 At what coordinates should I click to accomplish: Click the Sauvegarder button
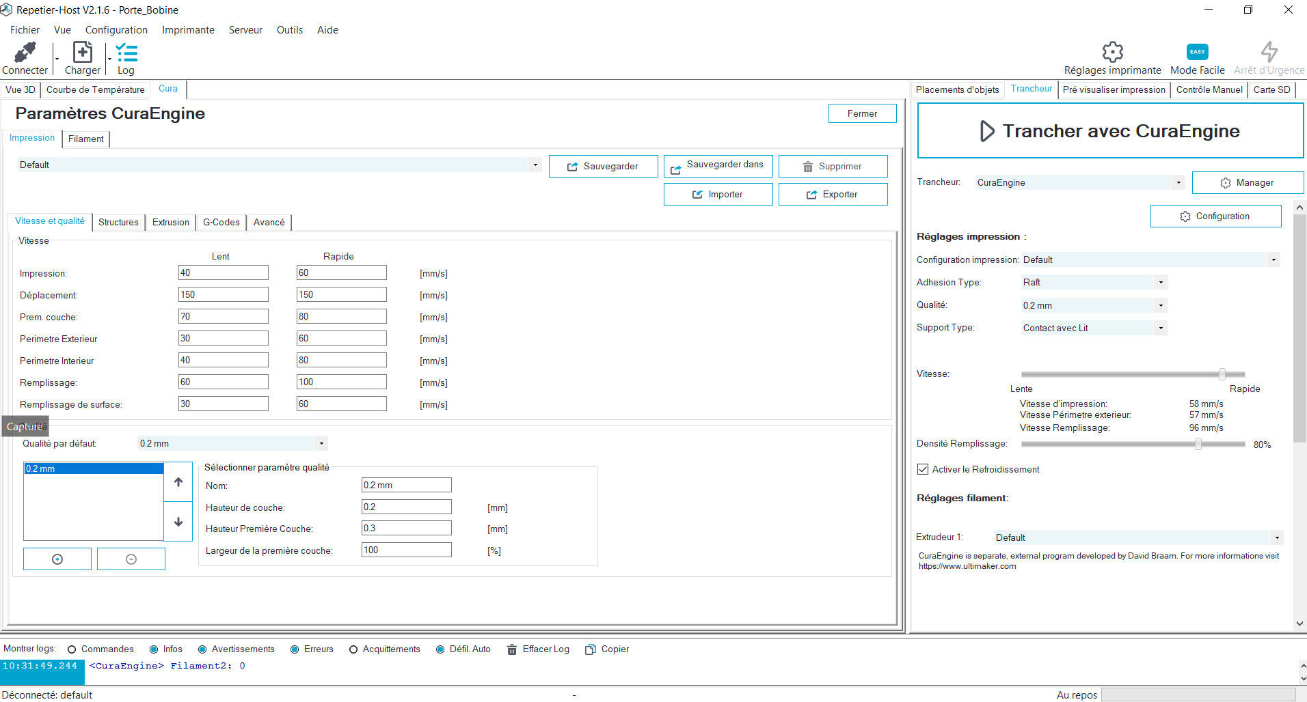coord(604,166)
